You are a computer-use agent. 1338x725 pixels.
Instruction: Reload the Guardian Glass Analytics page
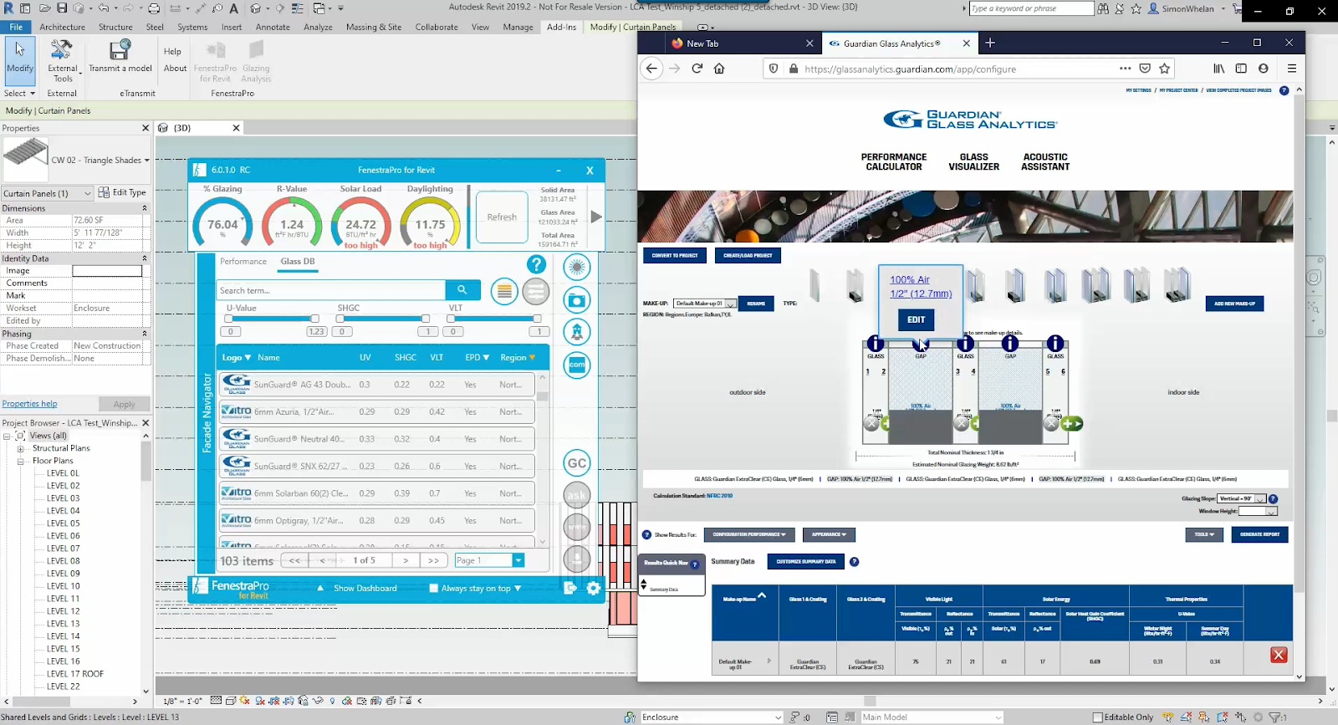[x=697, y=69]
